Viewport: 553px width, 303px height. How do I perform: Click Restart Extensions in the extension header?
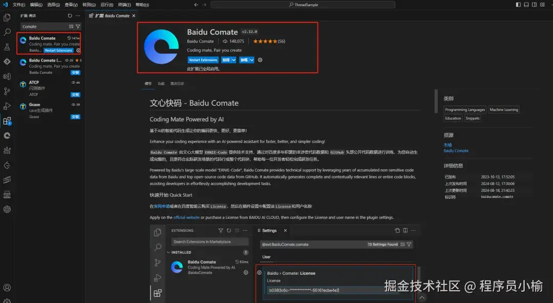coord(203,60)
